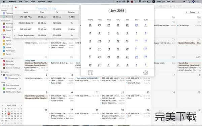
Task: Click the Wi-Fi status icon
Action: coord(140,2)
